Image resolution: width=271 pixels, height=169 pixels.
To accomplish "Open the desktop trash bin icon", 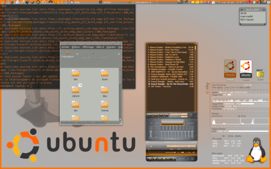I will [260, 75].
